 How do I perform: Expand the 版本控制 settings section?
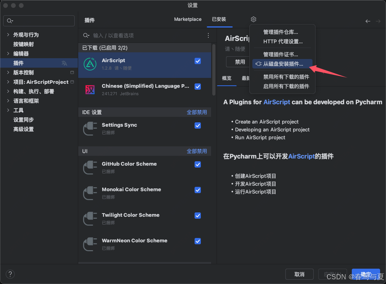(8, 72)
